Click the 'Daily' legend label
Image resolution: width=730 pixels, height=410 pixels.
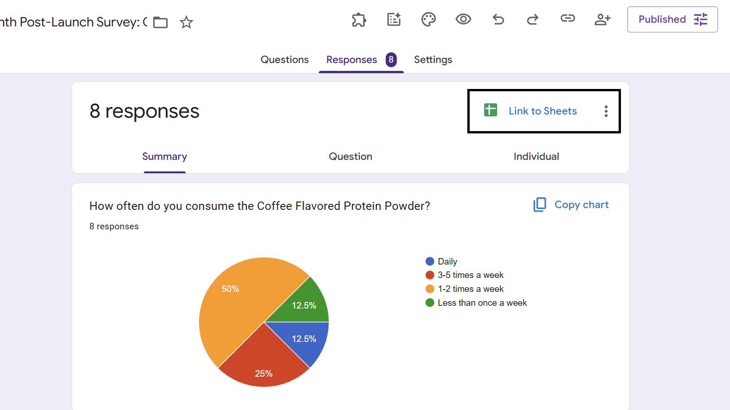(x=447, y=262)
